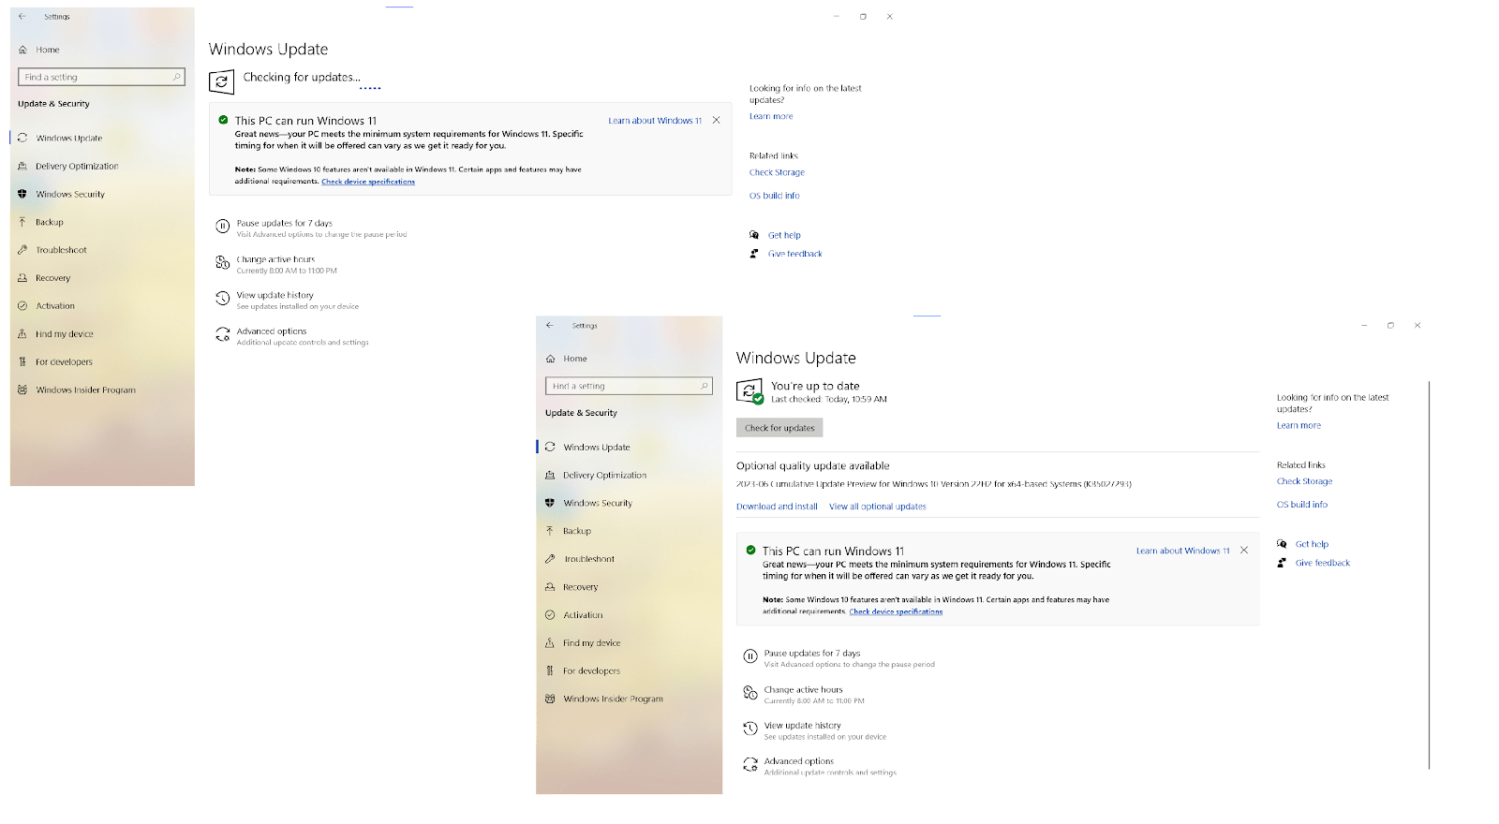Focus the Find a setting box in the Checking for updates window
1499x824 pixels.
pos(102,77)
